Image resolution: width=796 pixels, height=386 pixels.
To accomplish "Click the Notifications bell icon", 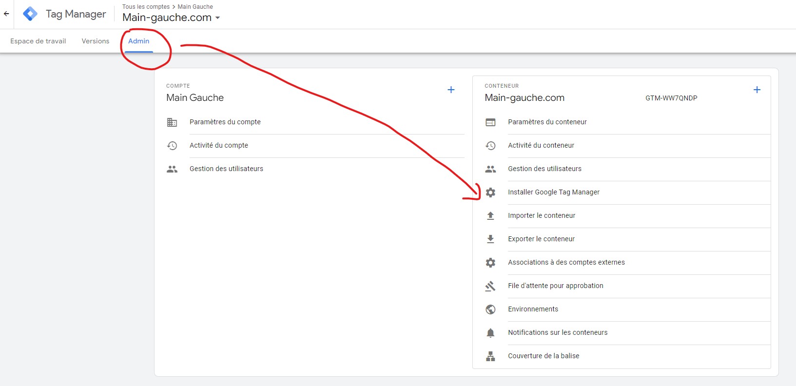I will (490, 333).
